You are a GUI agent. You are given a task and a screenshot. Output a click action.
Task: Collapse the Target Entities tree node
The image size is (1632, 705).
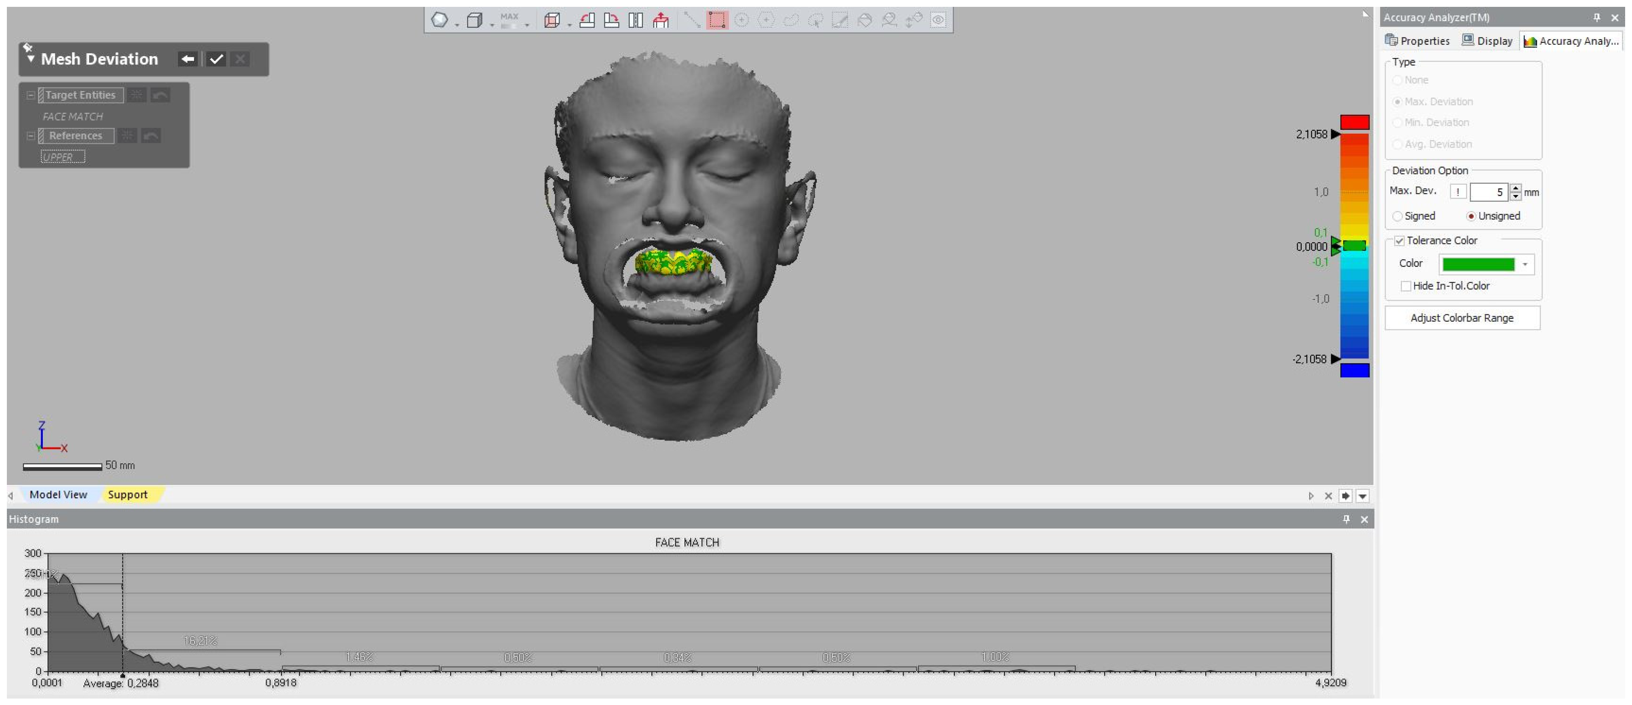pyautogui.click(x=30, y=96)
